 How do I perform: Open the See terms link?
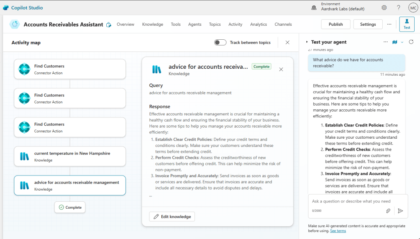point(338,231)
